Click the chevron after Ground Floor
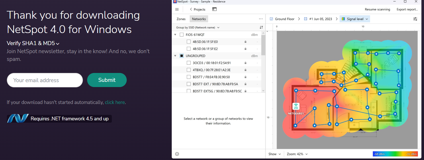 pyautogui.click(x=299, y=19)
